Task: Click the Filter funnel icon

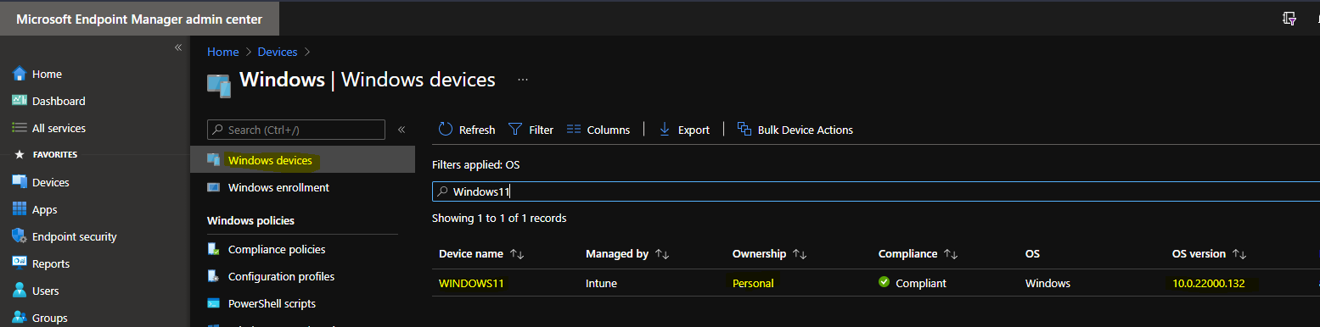Action: coord(515,130)
